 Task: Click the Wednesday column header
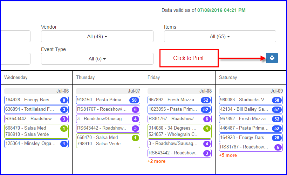(x=16, y=77)
